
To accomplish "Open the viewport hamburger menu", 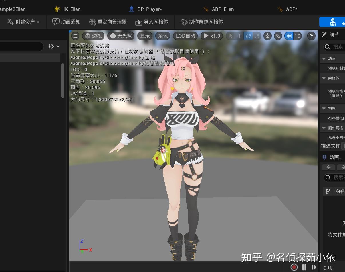I will click(x=75, y=36).
